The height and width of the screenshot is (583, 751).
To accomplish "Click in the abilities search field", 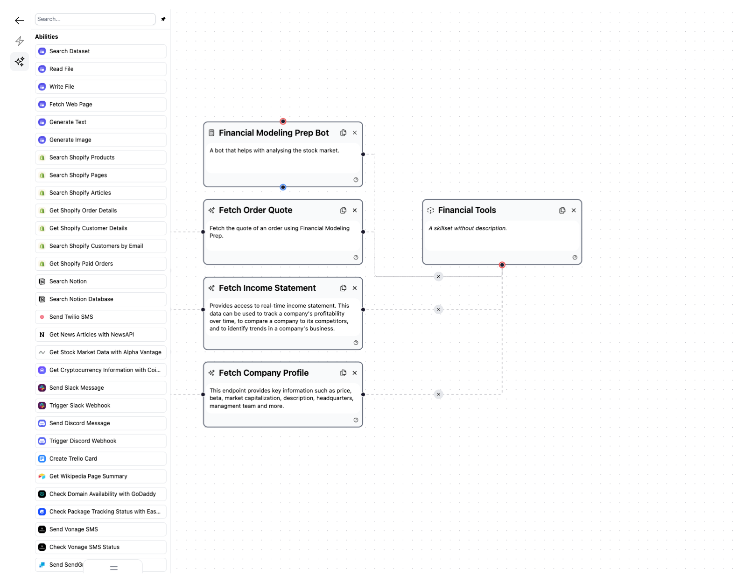I will tap(95, 19).
